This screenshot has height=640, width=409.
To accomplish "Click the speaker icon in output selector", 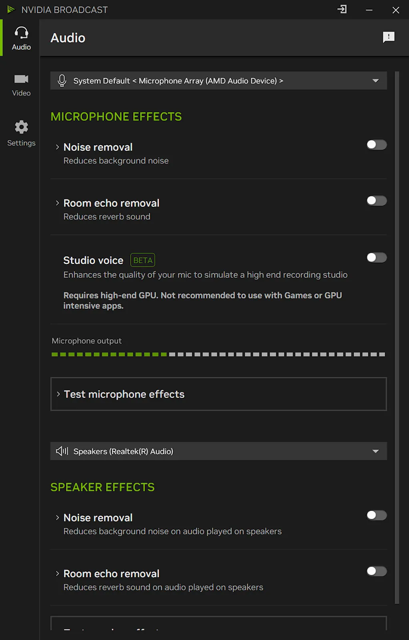I will tap(62, 451).
